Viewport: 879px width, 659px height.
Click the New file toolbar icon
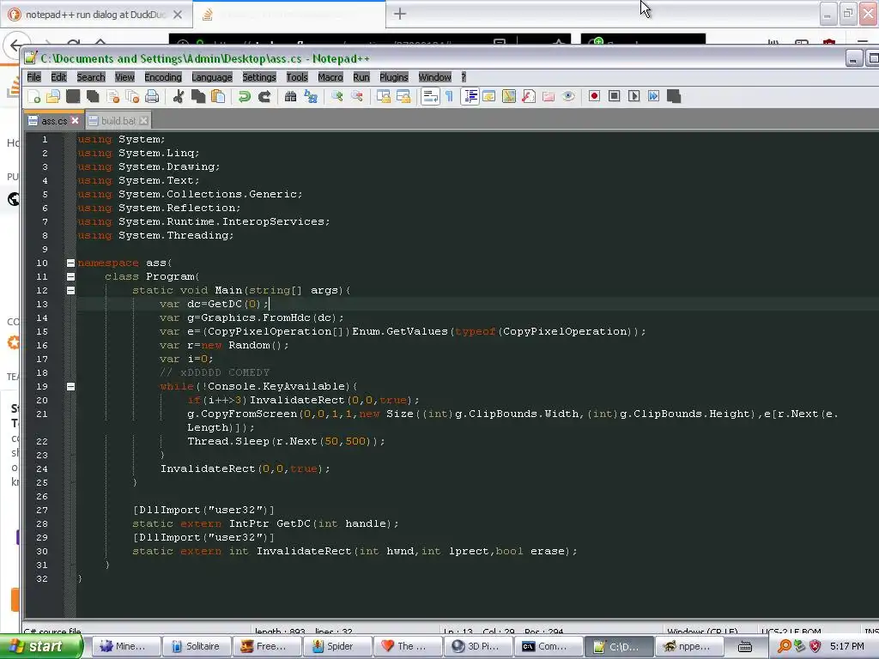pyautogui.click(x=33, y=96)
